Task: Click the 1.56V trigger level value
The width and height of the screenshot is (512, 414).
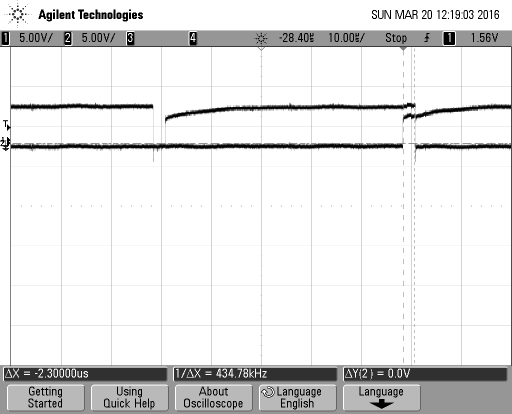Action: 484,38
